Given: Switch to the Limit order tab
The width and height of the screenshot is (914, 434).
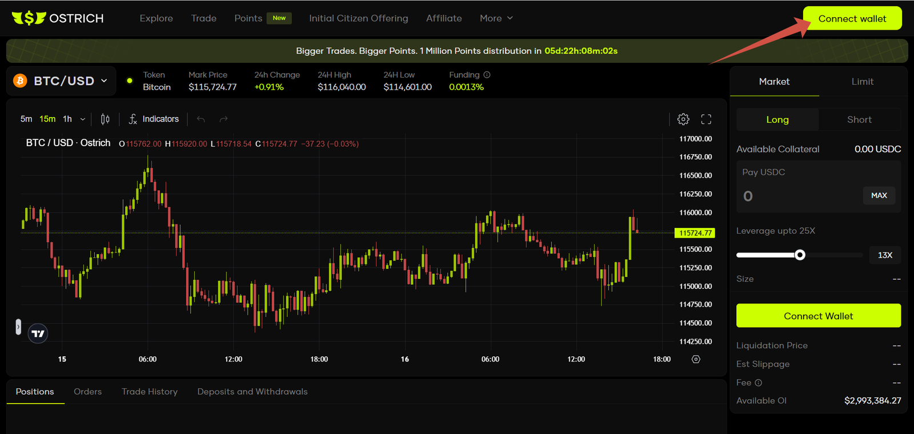Looking at the screenshot, I should [x=862, y=82].
